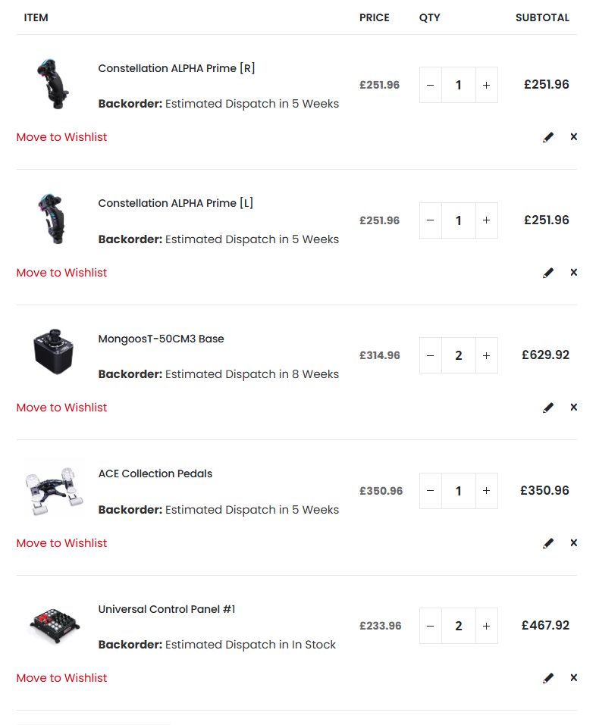Screen dimensions: 599x725
Task: Click the ACE Collection Pedals product thumbnail
Action: click(52, 491)
